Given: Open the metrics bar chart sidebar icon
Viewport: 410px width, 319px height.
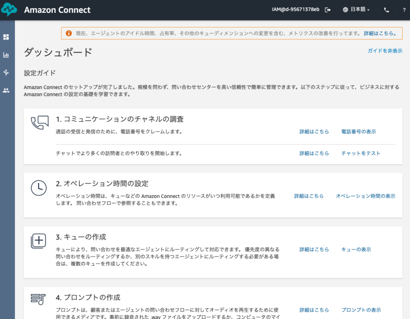Looking at the screenshot, I should coord(6,55).
